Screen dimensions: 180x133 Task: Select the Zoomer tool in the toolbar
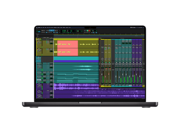coord(48,30)
